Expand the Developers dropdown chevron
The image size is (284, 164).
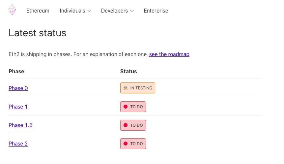pyautogui.click(x=132, y=11)
